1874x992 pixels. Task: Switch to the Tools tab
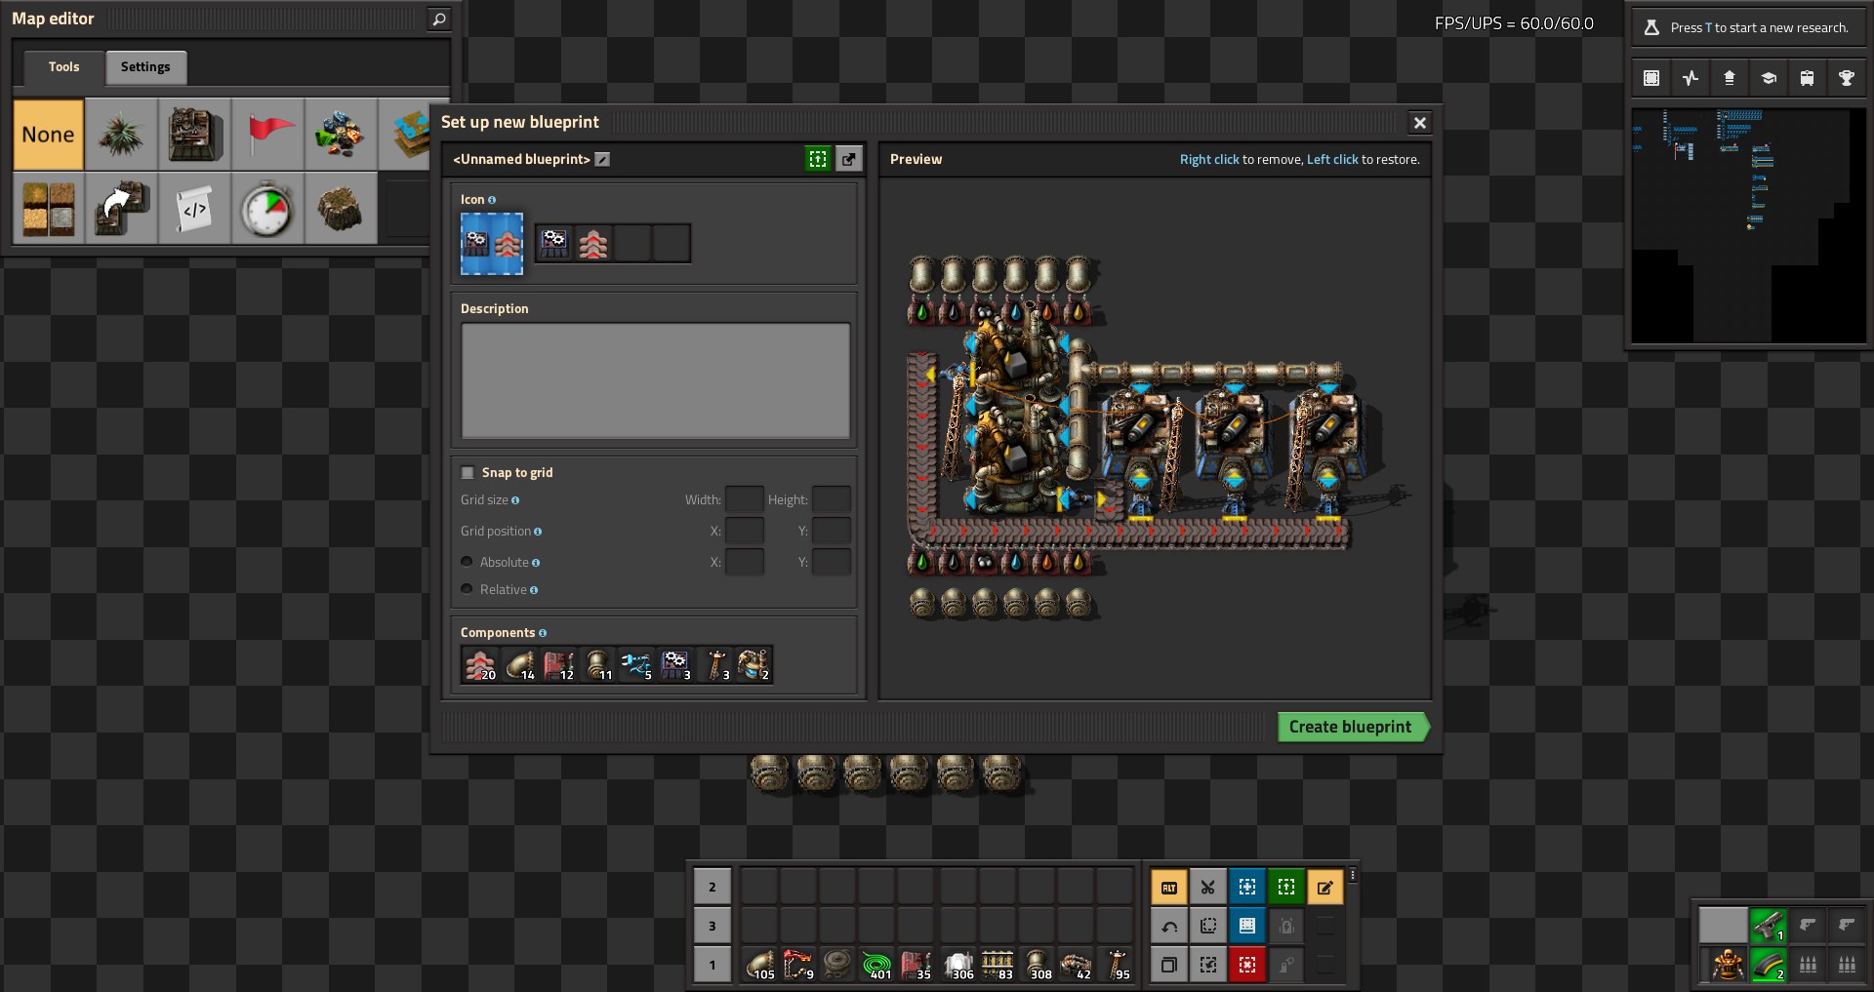point(63,67)
